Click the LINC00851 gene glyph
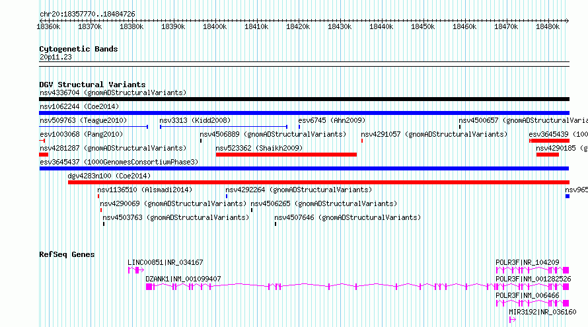 pyautogui.click(x=135, y=270)
